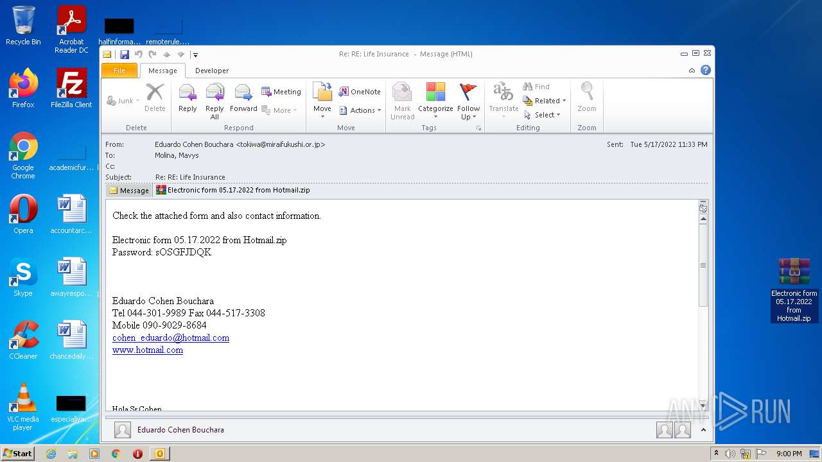This screenshot has height=462, width=822.
Task: Open Outlook Help question mark
Action: tap(706, 70)
